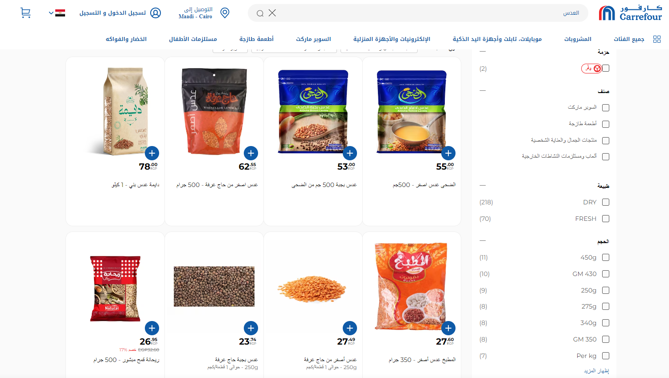Click the search magnifier icon
This screenshot has width=669, height=378.
click(260, 13)
